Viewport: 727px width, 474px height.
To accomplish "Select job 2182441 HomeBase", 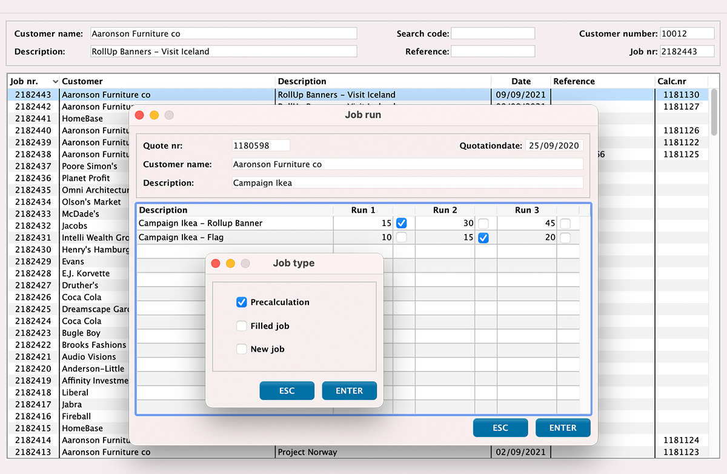I will tap(68, 119).
